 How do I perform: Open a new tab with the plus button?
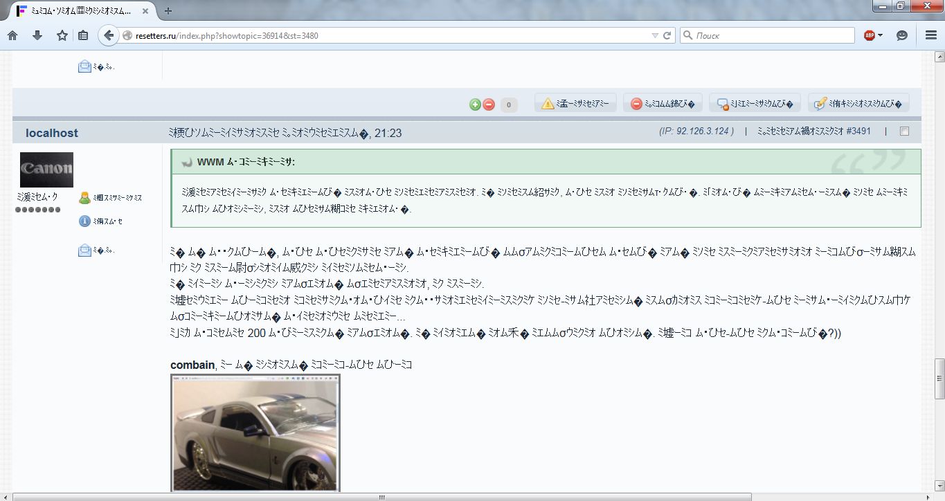click(168, 10)
